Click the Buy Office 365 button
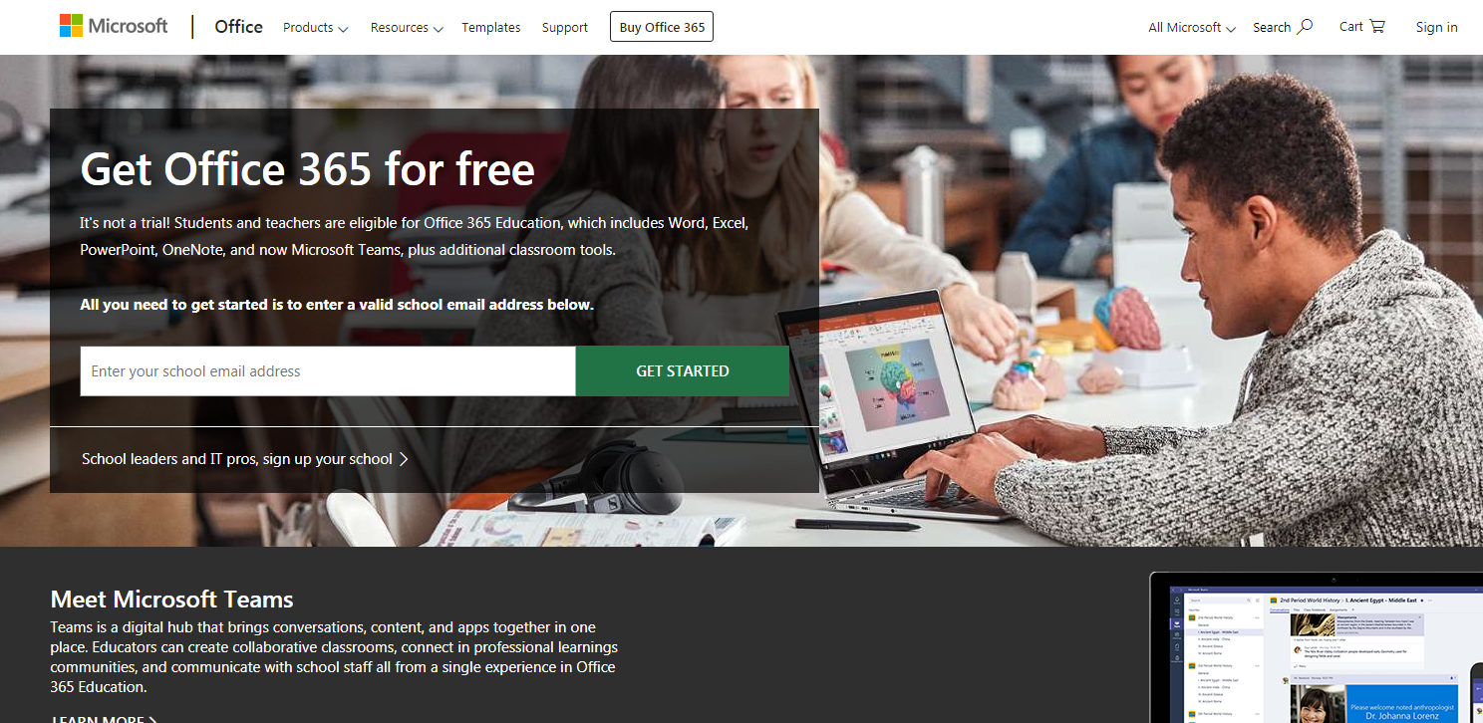1483x723 pixels. click(662, 27)
